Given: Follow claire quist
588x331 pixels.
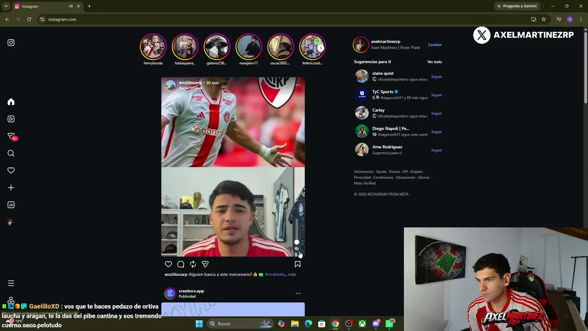Looking at the screenshot, I should (436, 77).
